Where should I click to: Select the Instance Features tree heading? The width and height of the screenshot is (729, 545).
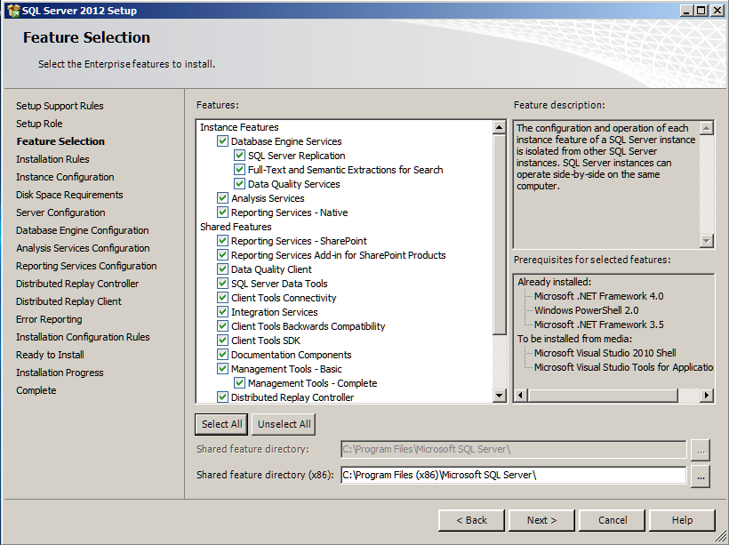239,127
